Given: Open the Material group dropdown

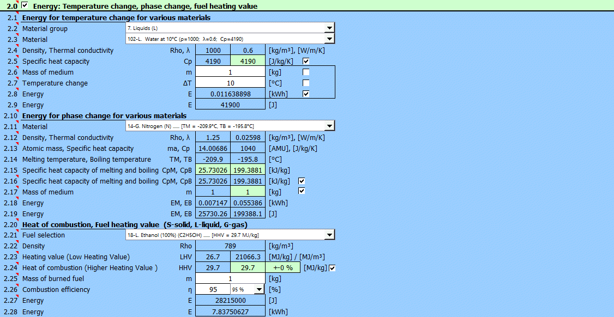Looking at the screenshot, I should 329,28.
